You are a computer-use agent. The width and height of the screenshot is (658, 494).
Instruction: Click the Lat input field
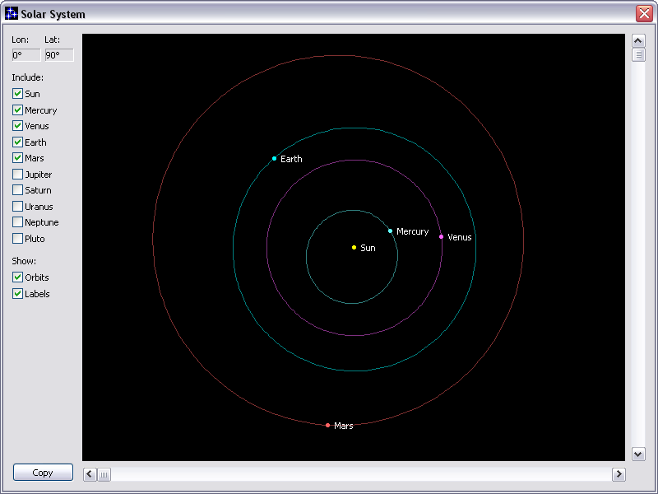[59, 55]
